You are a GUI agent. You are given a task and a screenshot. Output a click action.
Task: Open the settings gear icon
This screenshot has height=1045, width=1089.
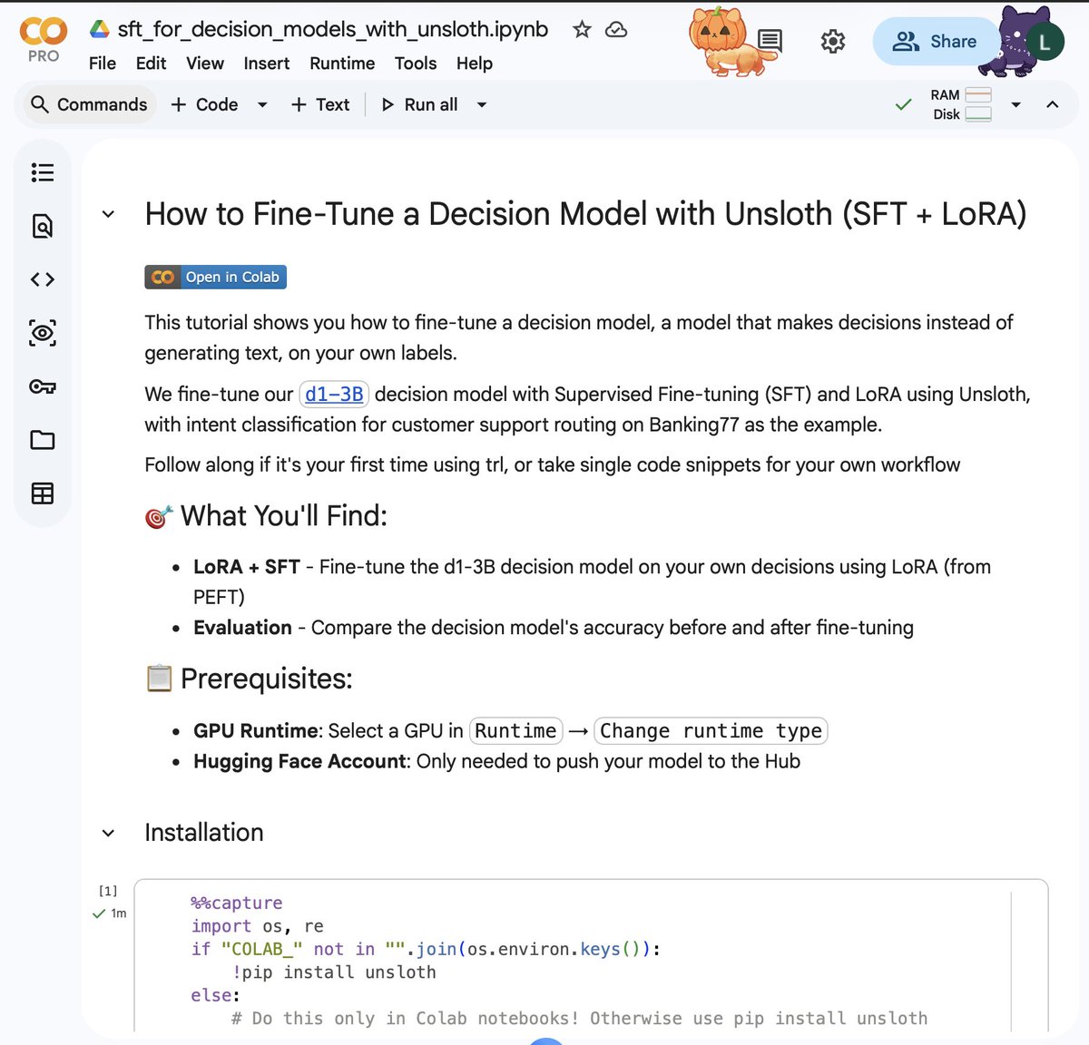832,41
